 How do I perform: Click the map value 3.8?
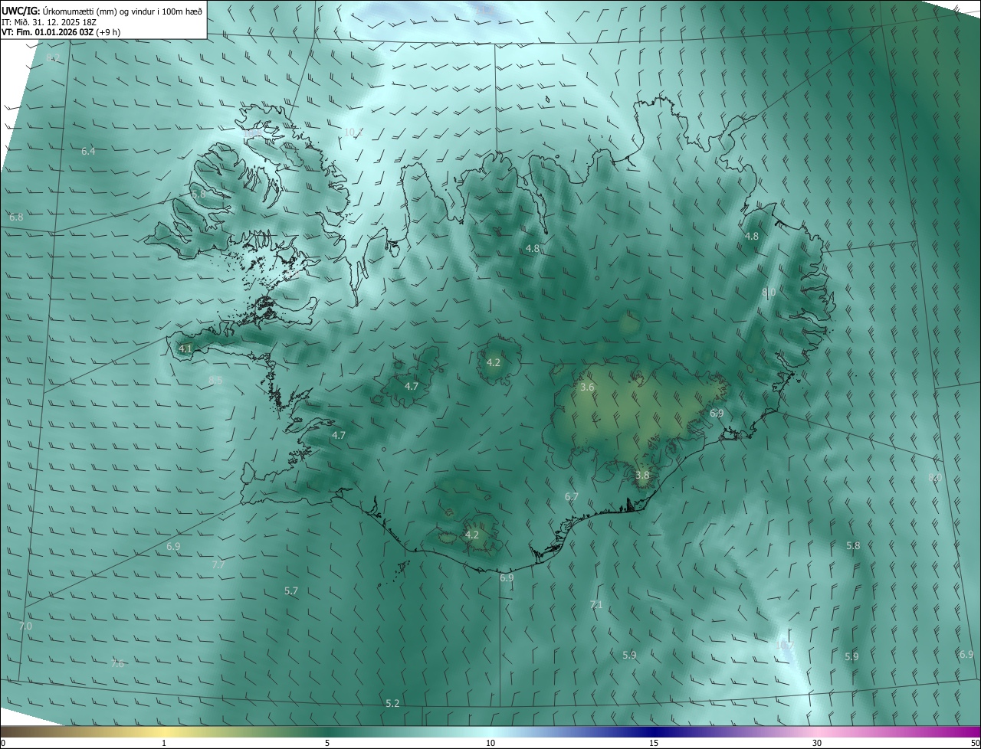[642, 476]
